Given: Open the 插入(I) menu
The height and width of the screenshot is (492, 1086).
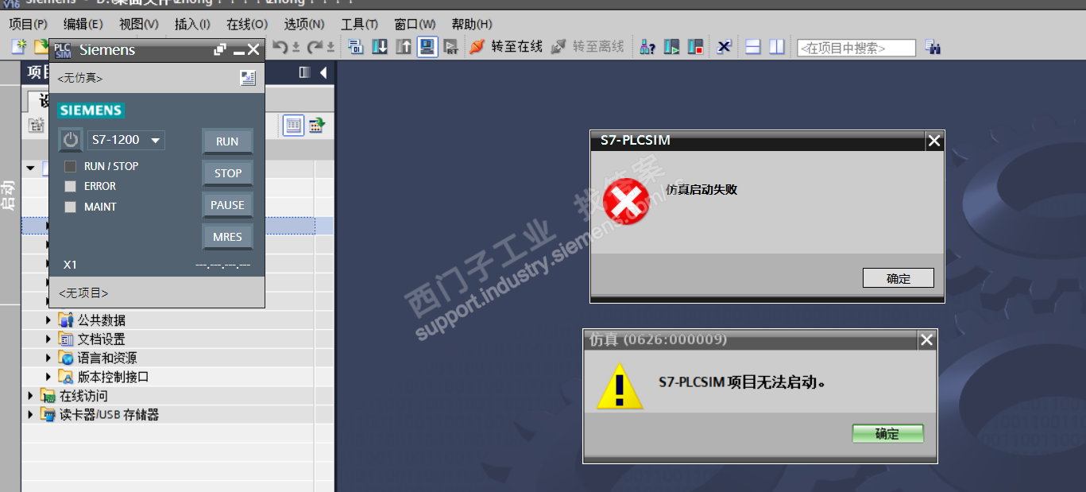Looking at the screenshot, I should [192, 24].
